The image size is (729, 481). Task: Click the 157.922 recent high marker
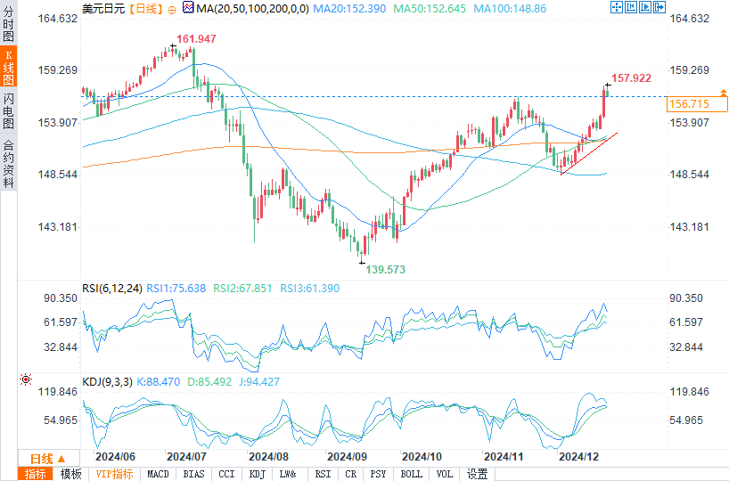[x=631, y=78]
